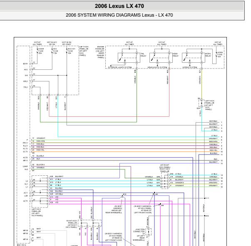Click the "HOT IN ON OR START" header
Viewport: 251px width, 246px height.
(x=67, y=43)
